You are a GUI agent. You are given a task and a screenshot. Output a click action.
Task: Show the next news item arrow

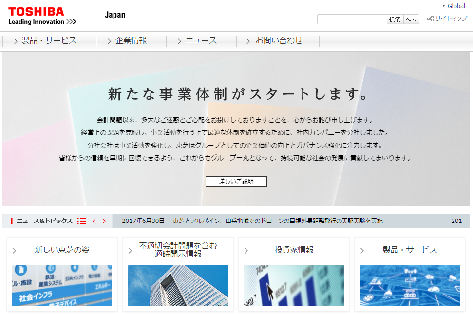click(x=104, y=221)
